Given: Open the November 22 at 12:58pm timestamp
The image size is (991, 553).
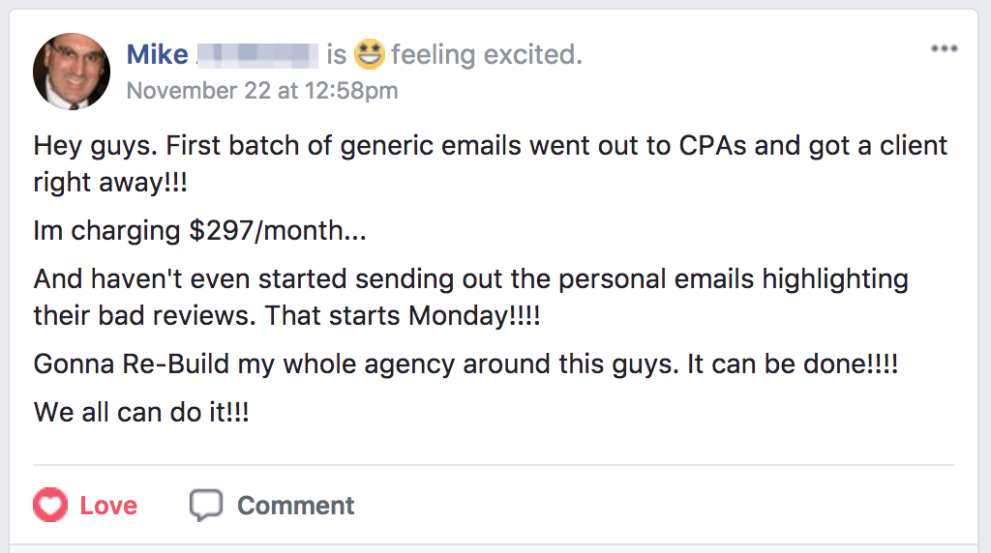Looking at the screenshot, I should [x=262, y=91].
